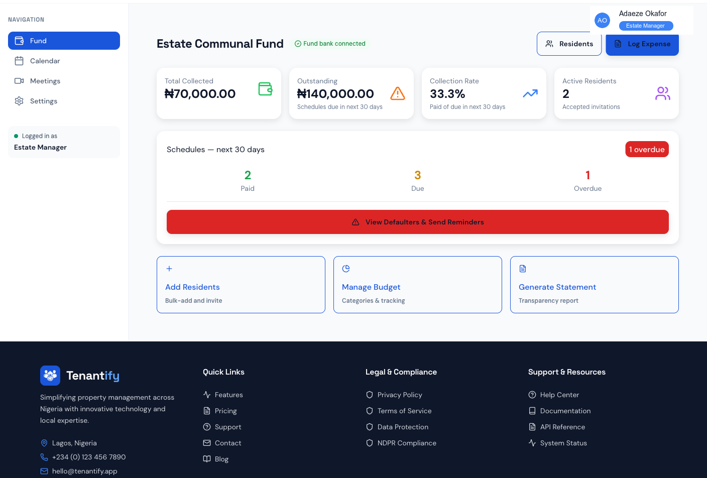This screenshot has width=707, height=478.
Task: Click the warning triangle in Outstanding card
Action: (x=398, y=93)
